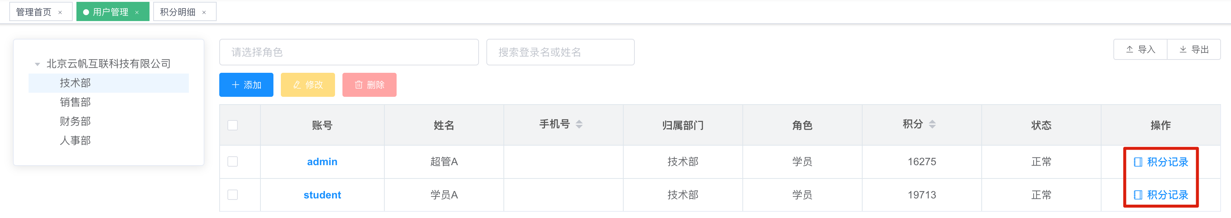The image size is (1231, 218).
Task: Click the plus icon on 添加 button
Action: click(235, 85)
